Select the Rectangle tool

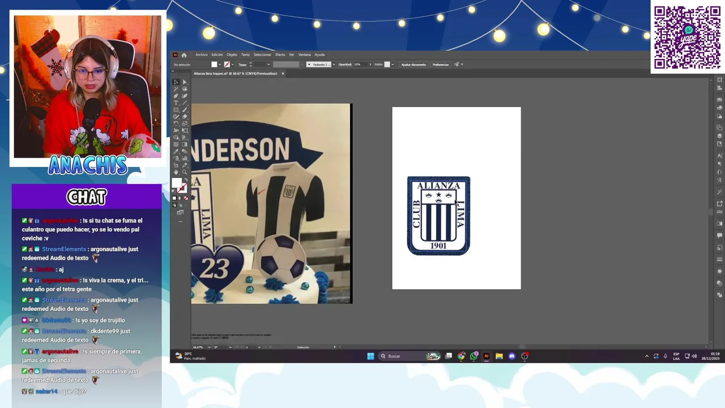(x=176, y=109)
